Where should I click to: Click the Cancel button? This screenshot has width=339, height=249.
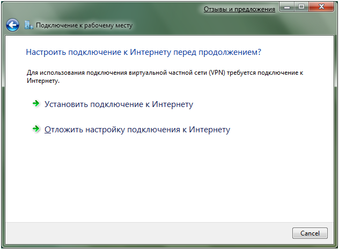click(x=310, y=233)
